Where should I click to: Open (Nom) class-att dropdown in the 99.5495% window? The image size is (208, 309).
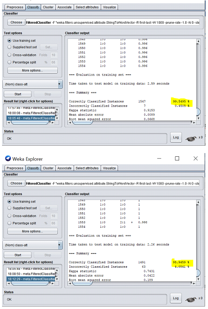click(33, 84)
